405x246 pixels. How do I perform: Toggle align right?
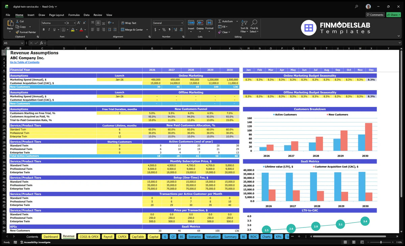point(104,30)
